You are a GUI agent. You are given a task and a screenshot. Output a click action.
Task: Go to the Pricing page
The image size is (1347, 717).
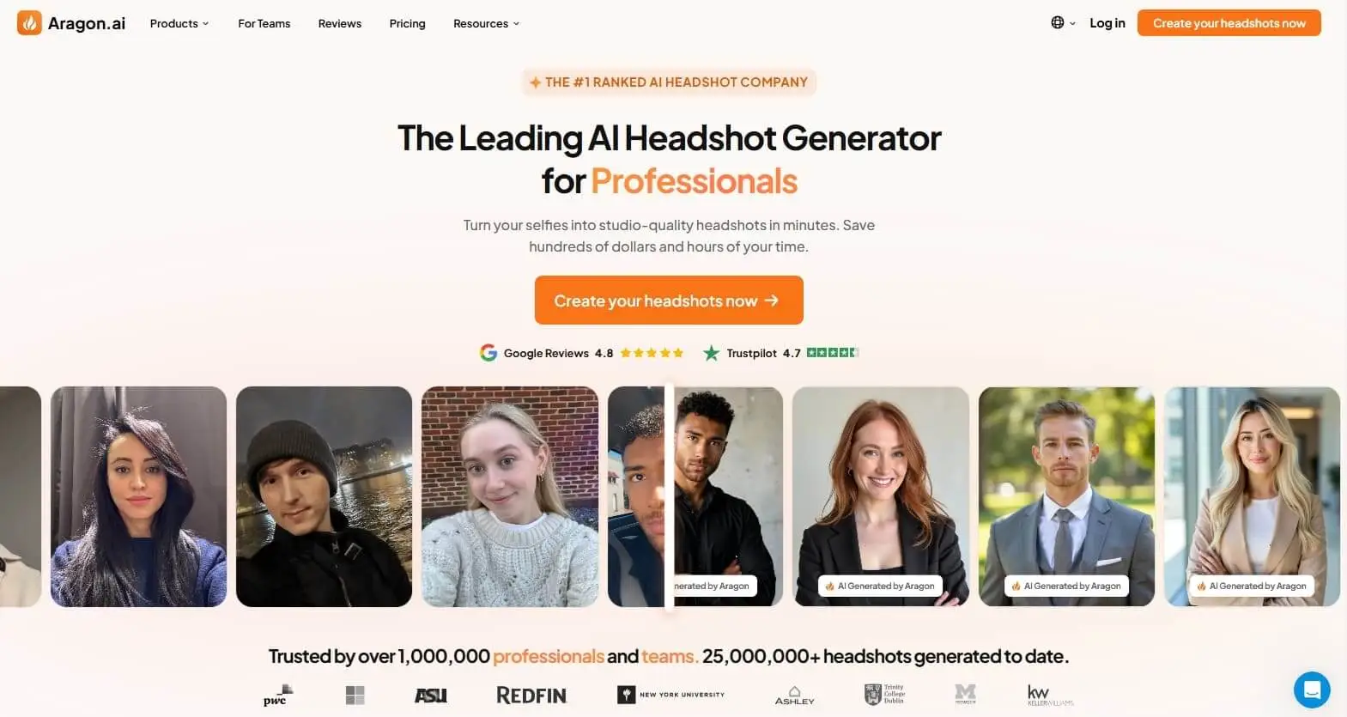[407, 23]
